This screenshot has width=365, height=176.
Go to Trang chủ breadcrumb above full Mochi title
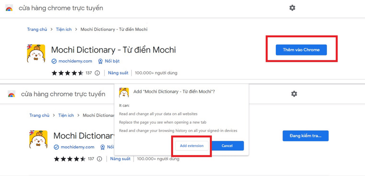(x=37, y=29)
